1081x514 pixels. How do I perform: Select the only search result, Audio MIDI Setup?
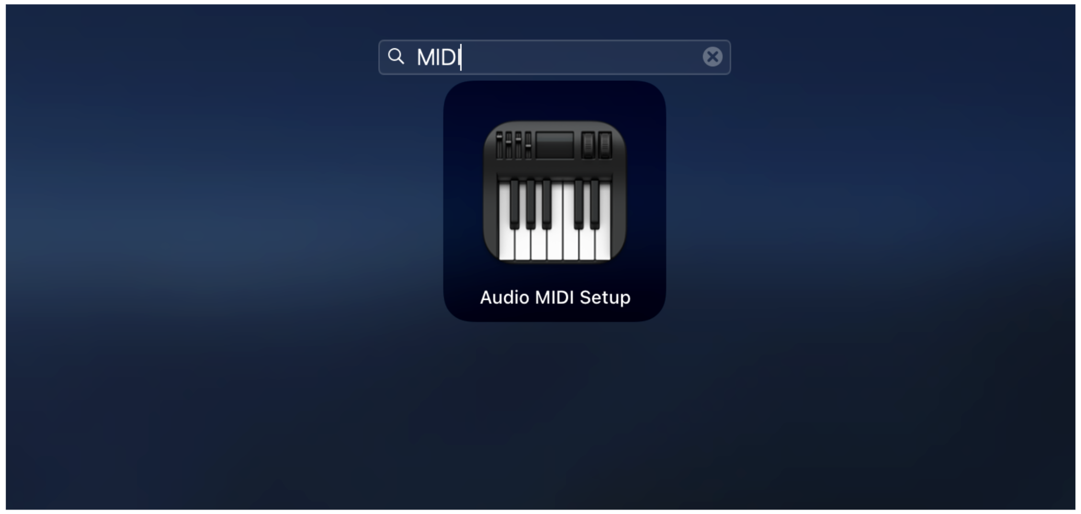point(554,201)
